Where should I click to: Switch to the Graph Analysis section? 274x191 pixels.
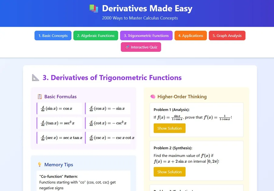point(227,36)
